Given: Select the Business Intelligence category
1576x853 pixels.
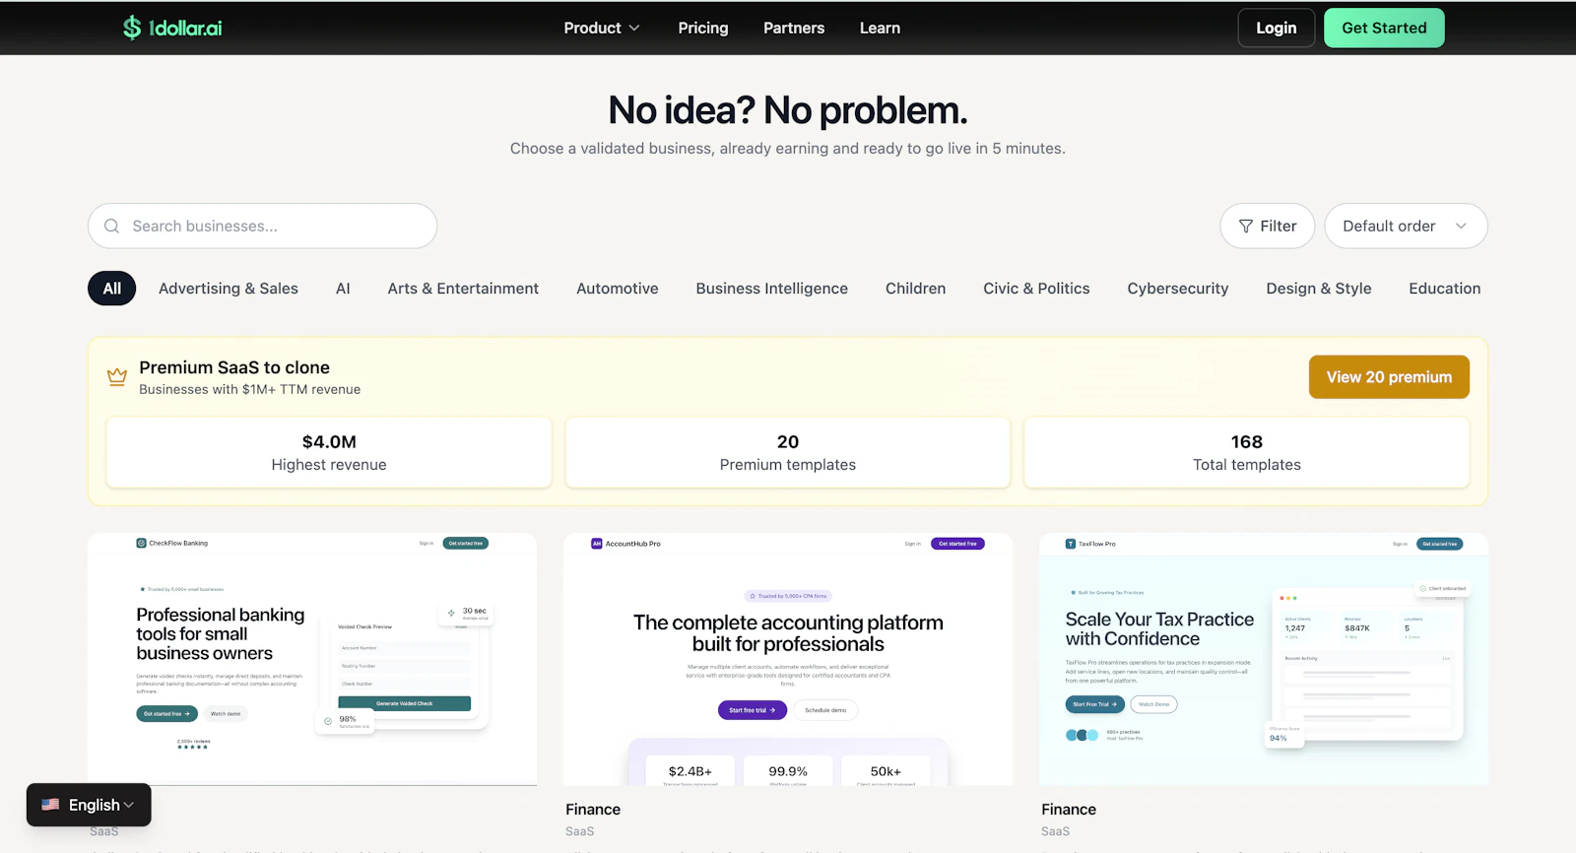Looking at the screenshot, I should click(772, 289).
